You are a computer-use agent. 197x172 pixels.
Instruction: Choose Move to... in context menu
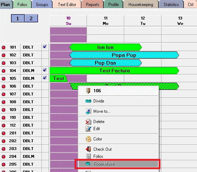tap(118, 111)
